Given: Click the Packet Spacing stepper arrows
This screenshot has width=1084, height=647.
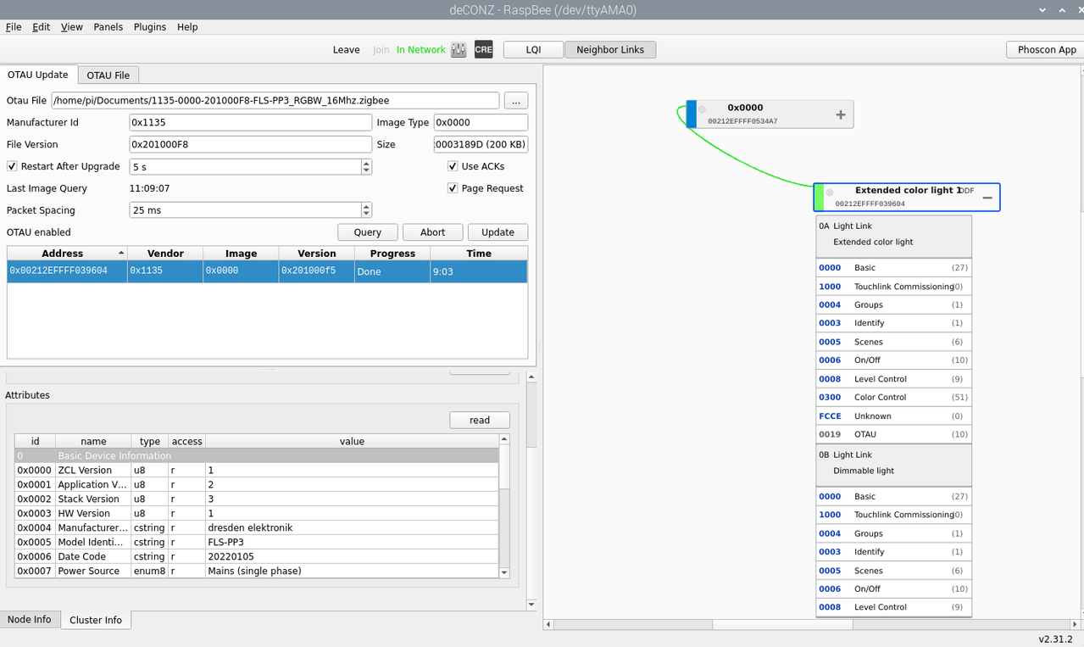Looking at the screenshot, I should point(366,210).
